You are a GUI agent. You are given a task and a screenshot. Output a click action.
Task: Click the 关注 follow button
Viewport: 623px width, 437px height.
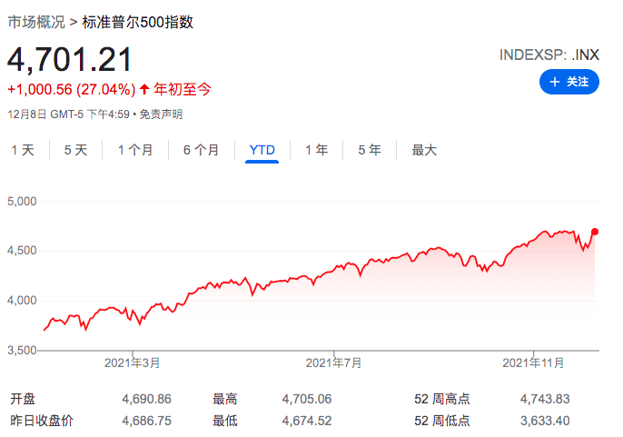point(569,82)
